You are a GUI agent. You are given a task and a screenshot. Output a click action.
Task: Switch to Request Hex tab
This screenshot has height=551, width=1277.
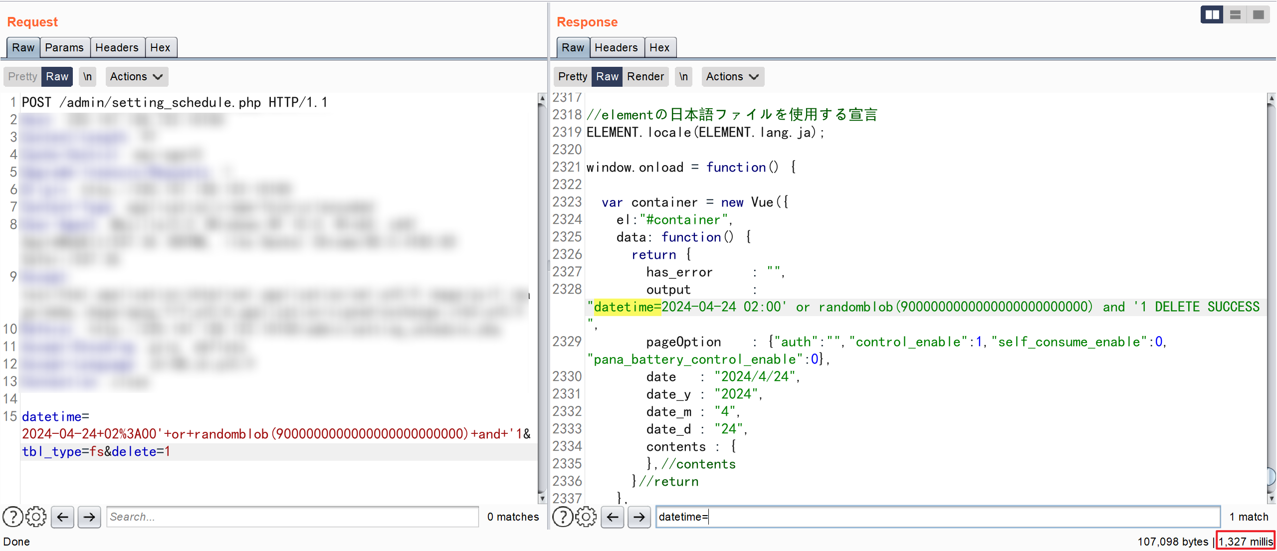point(160,47)
